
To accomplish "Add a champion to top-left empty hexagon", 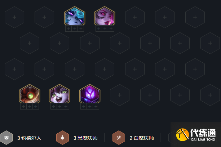I will (14, 17).
